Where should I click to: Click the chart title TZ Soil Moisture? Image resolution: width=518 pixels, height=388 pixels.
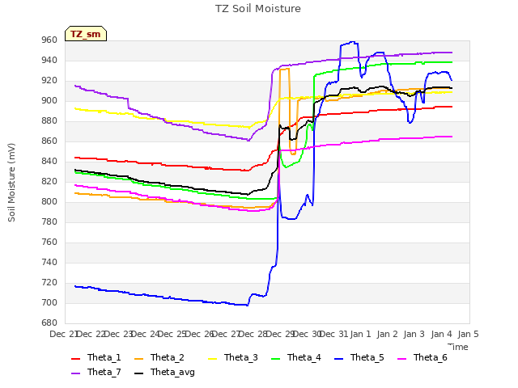click(x=258, y=9)
